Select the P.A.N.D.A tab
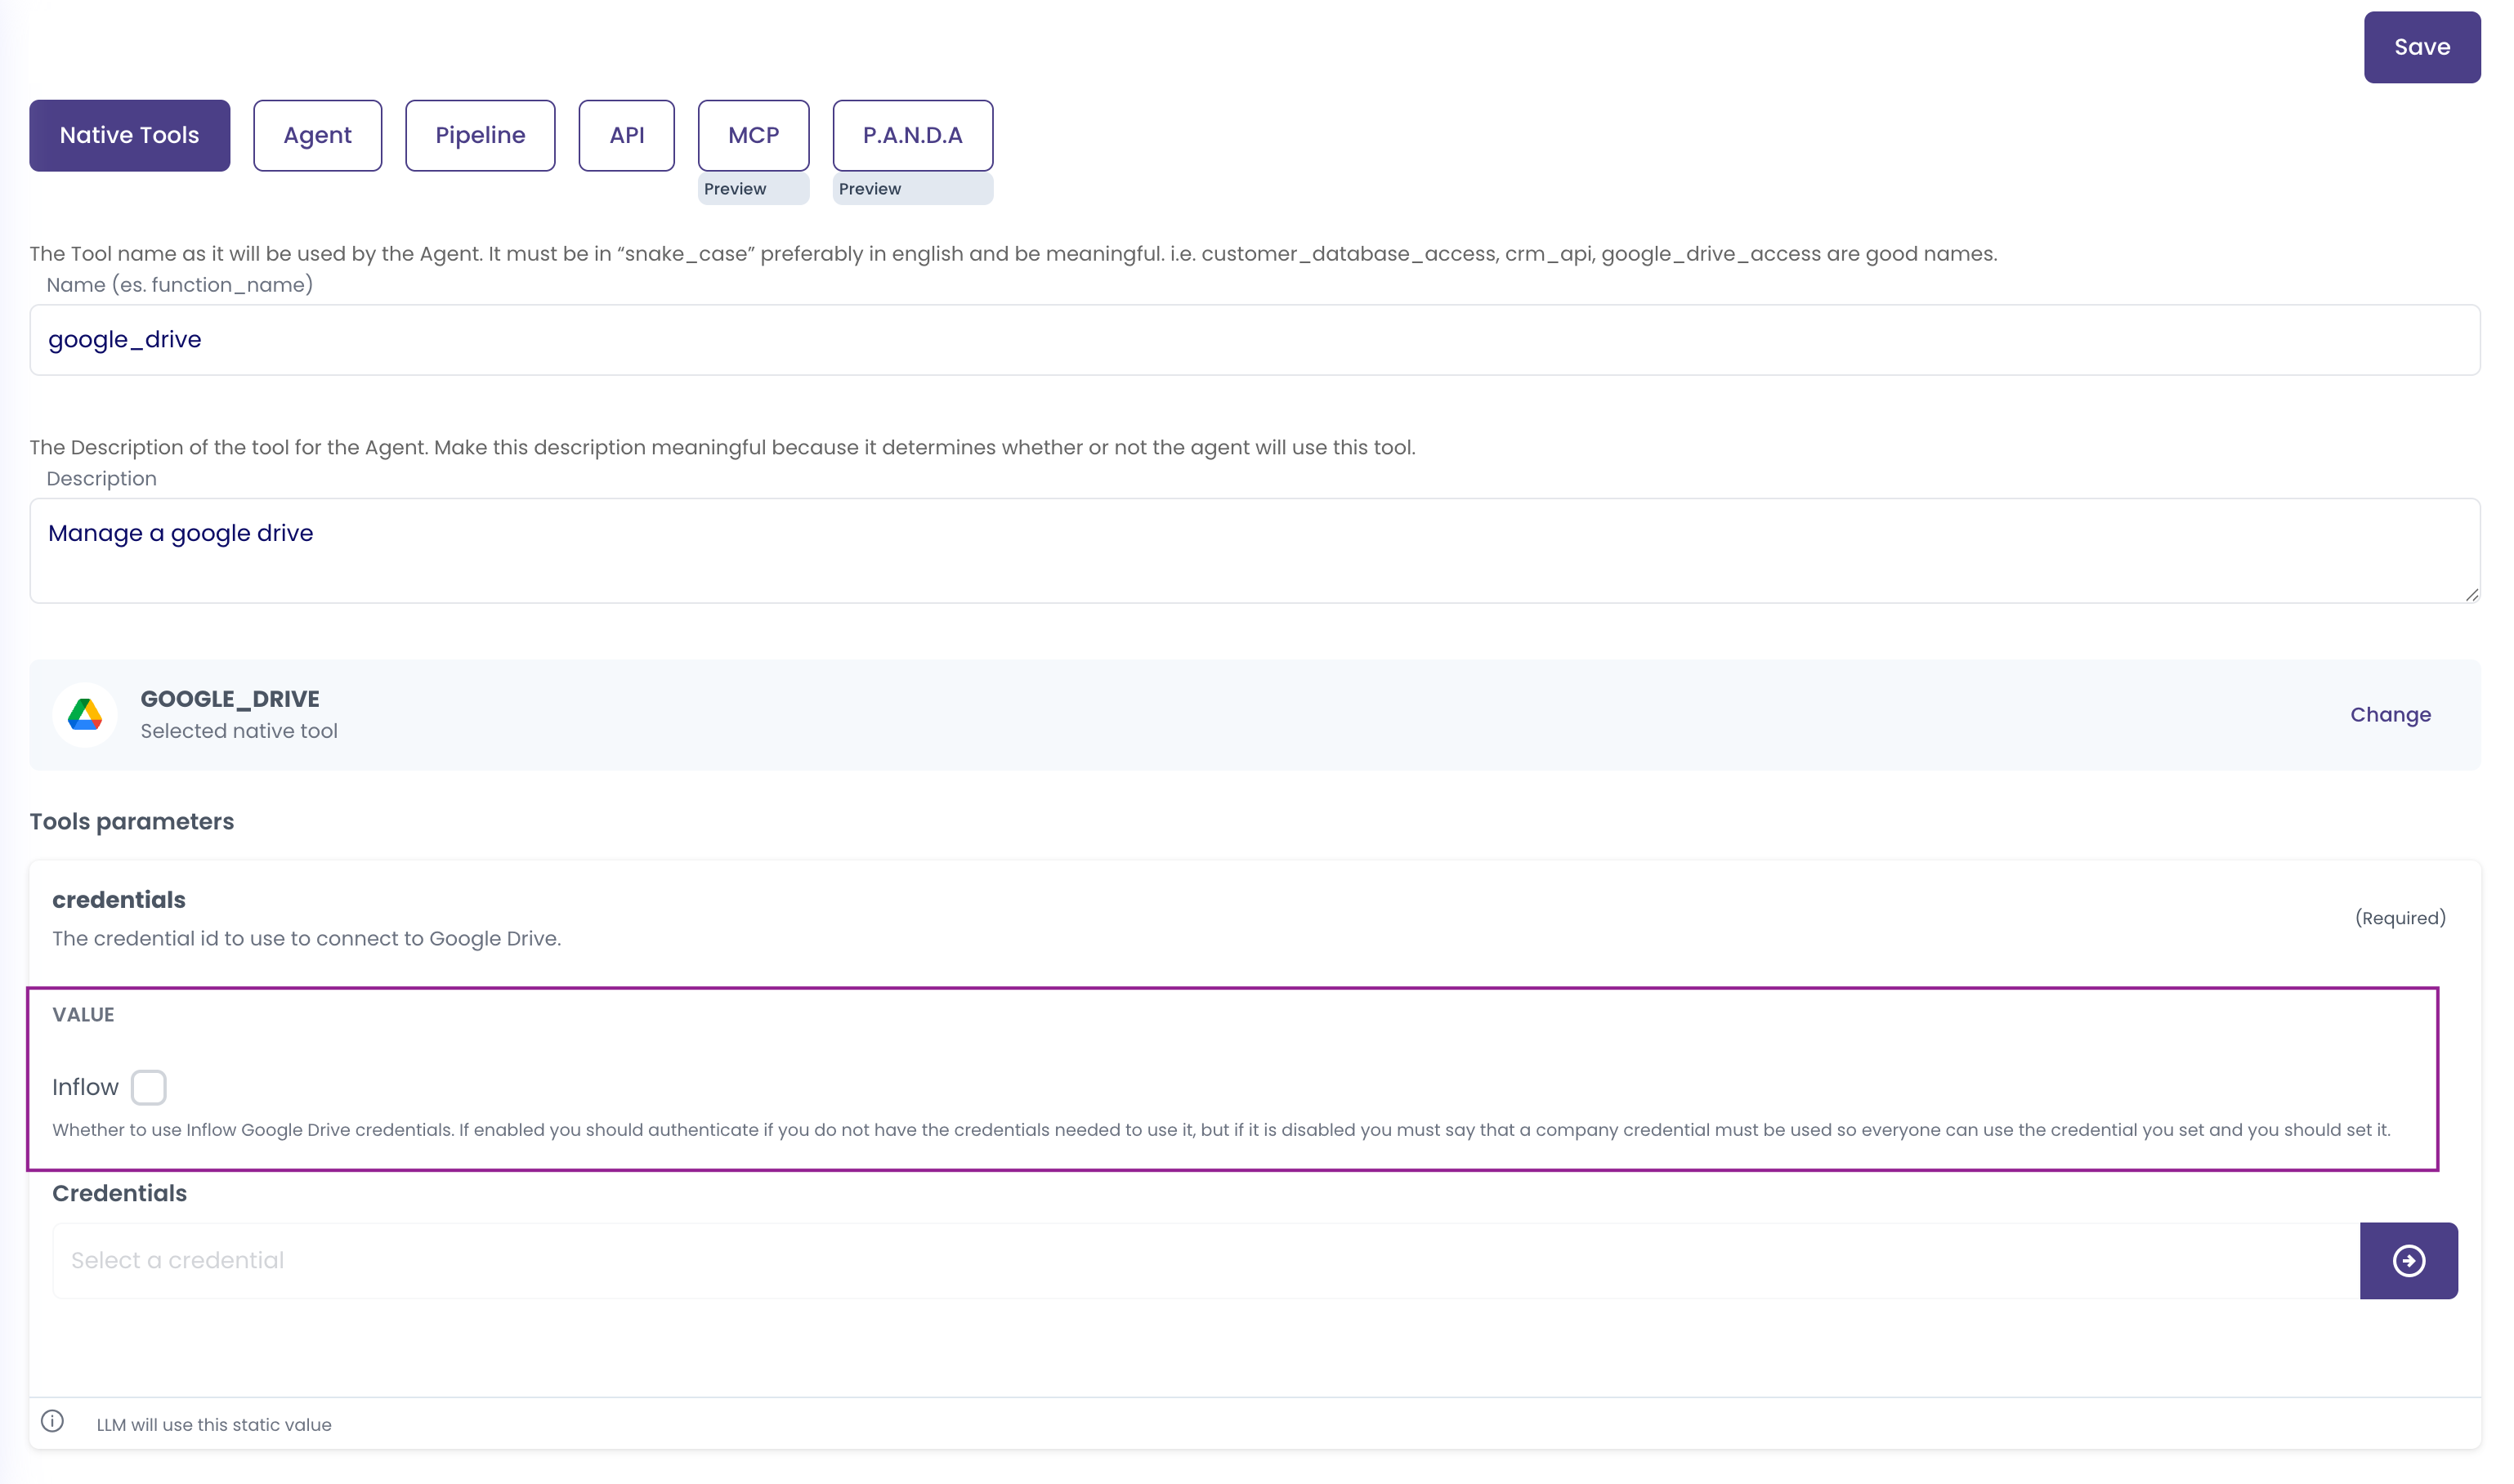This screenshot has height=1484, width=2514. (x=912, y=135)
